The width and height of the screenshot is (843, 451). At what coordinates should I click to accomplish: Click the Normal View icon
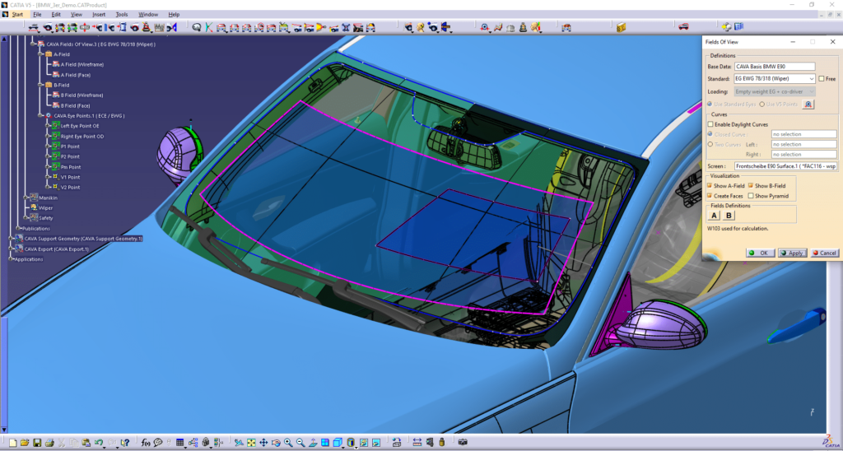tap(313, 443)
